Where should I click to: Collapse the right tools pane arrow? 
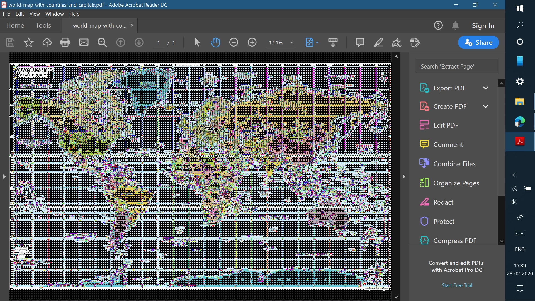404,176
